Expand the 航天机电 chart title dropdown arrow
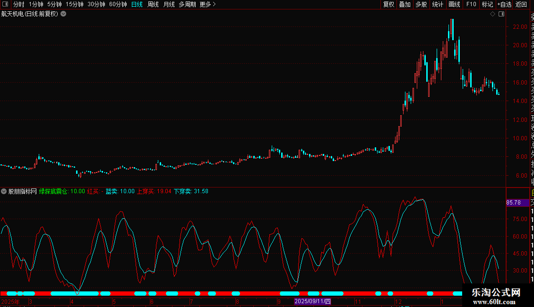This screenshot has height=307, width=534. pos(63,14)
